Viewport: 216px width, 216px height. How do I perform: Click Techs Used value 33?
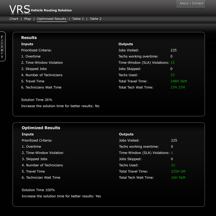click(x=173, y=75)
